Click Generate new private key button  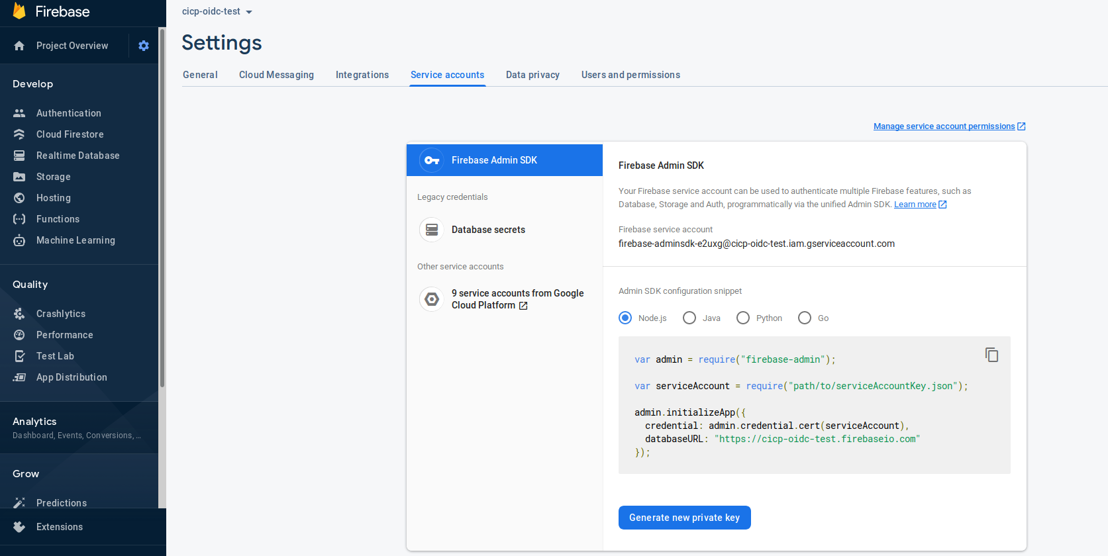coord(684,518)
